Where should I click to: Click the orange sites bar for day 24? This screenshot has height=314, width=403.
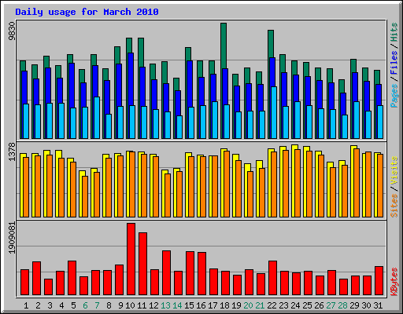click(x=298, y=183)
